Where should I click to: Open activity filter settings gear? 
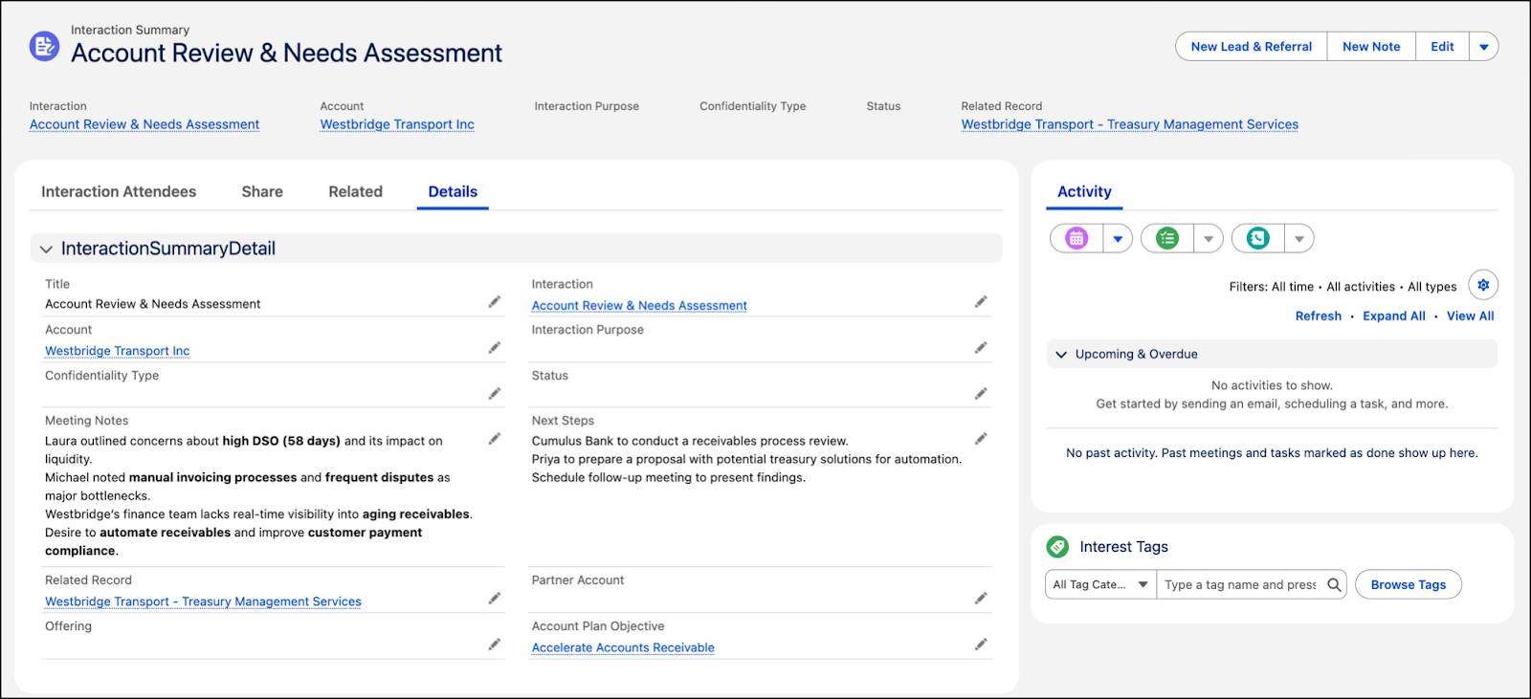pyautogui.click(x=1483, y=285)
